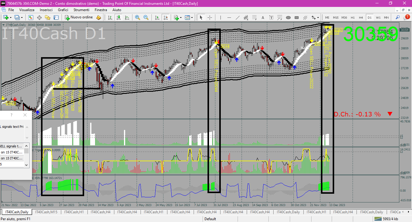Click the add indicators icon

point(176,17)
